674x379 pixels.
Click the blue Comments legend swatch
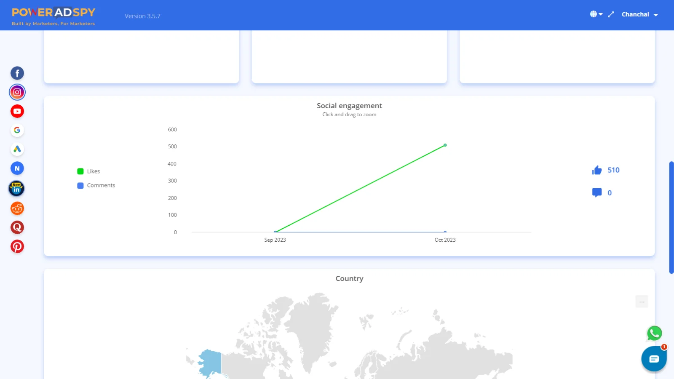pyautogui.click(x=80, y=185)
